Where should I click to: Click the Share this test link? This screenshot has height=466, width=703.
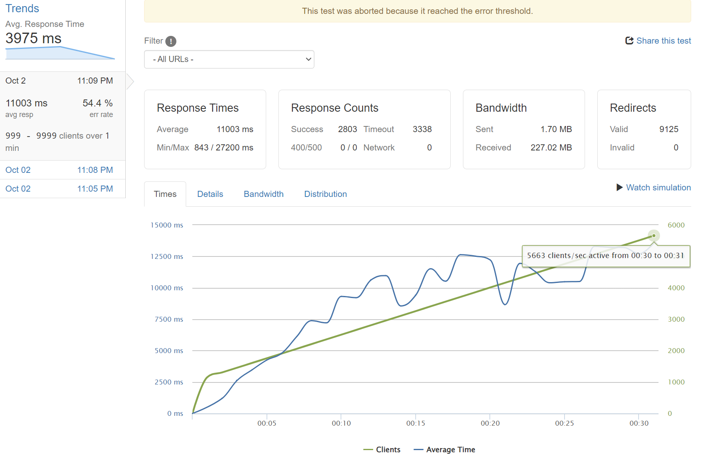coord(663,41)
